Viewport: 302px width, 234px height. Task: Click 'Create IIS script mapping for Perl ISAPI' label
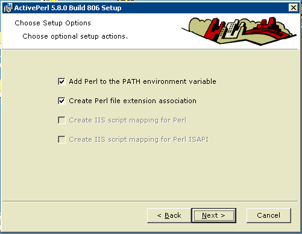coord(139,139)
